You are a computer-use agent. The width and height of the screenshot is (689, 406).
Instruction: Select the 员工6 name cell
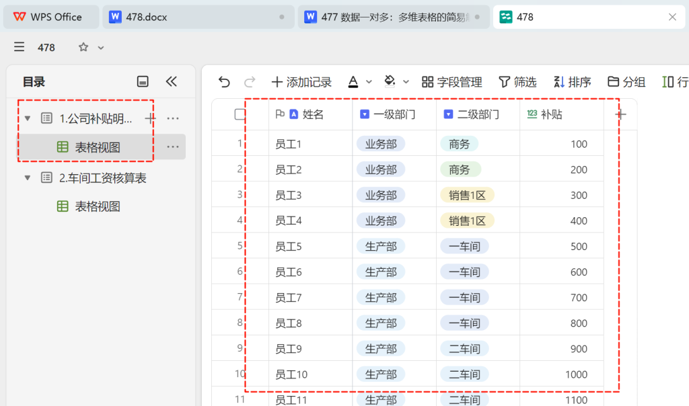(x=311, y=272)
